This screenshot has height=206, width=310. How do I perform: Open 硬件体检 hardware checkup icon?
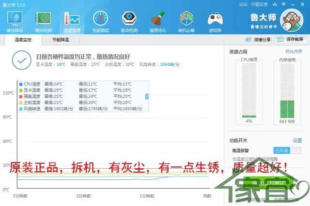15,22
